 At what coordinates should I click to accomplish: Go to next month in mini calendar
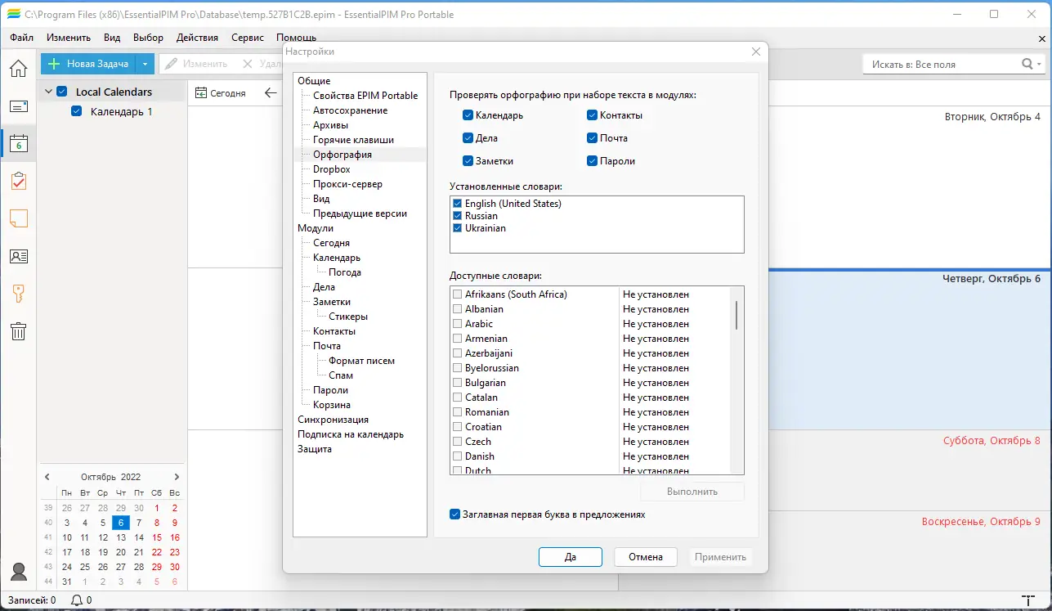point(177,477)
